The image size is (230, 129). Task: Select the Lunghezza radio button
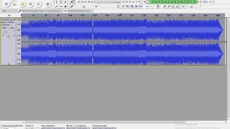[75, 126]
